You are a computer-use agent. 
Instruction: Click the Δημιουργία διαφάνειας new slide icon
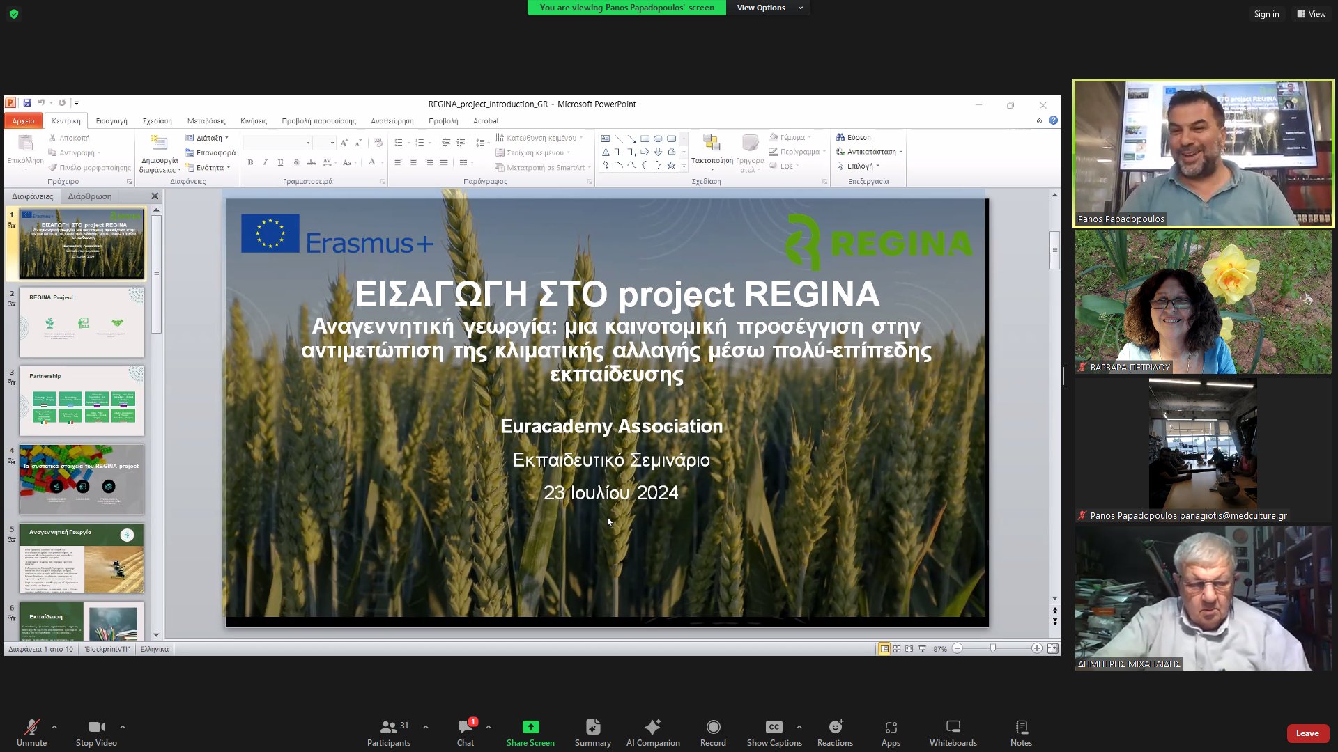click(x=159, y=143)
